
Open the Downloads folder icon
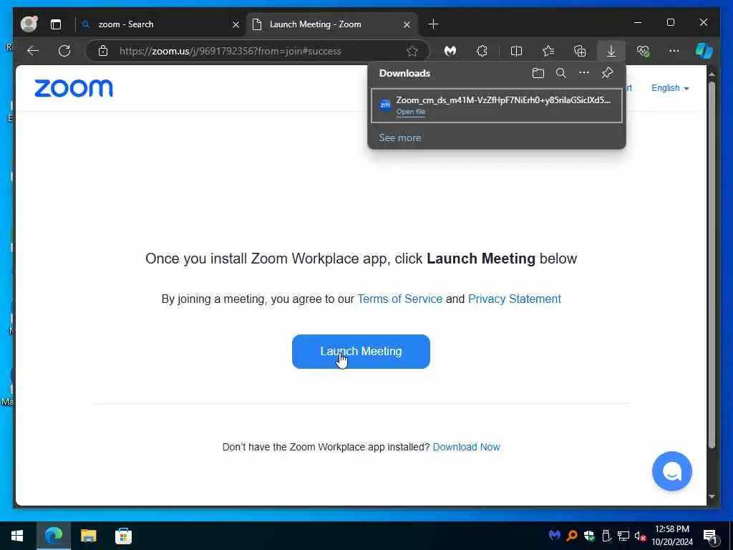[538, 73]
